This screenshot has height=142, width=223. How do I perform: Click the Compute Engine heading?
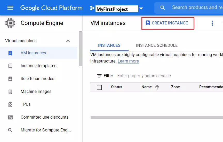click(x=42, y=23)
